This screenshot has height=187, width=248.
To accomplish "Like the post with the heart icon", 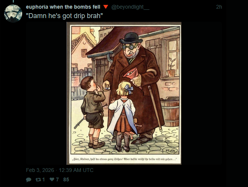I will pyautogui.click(x=52, y=179).
